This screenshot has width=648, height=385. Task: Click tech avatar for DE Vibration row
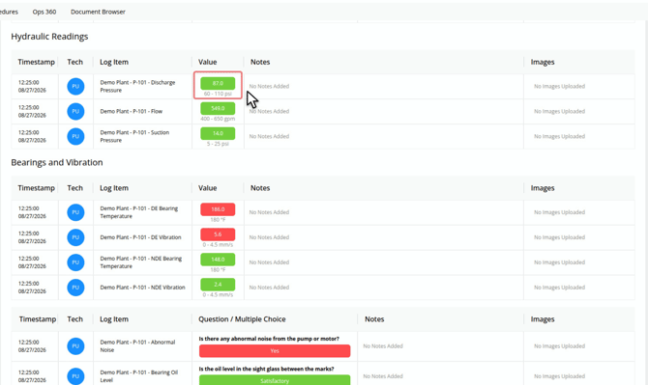(x=75, y=237)
